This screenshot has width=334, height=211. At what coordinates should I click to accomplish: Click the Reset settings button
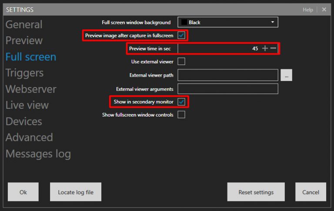click(256, 192)
